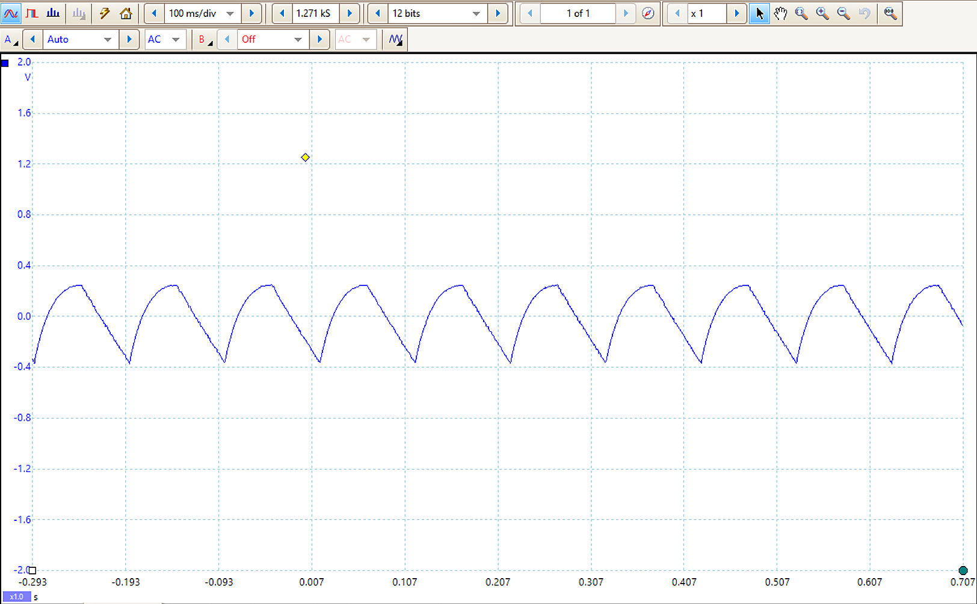Decrease number of samples arrow

pos(282,13)
